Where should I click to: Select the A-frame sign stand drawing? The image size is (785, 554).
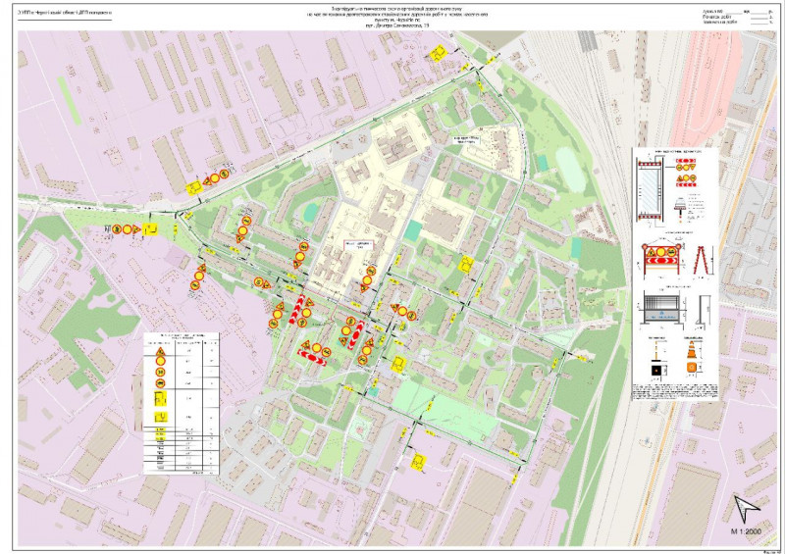coord(703,258)
